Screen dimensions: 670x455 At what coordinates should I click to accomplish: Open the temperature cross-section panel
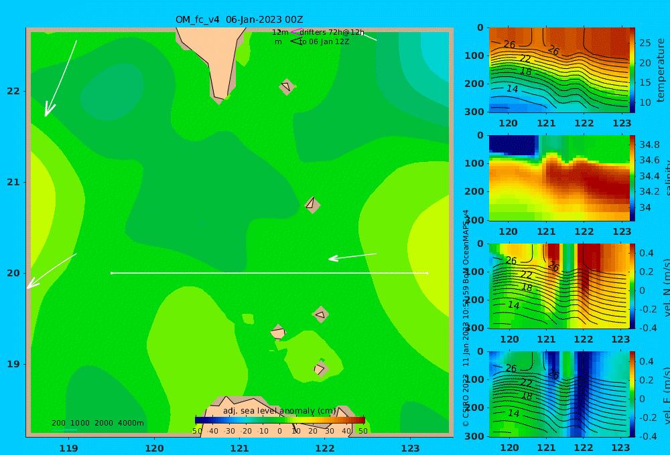click(559, 70)
